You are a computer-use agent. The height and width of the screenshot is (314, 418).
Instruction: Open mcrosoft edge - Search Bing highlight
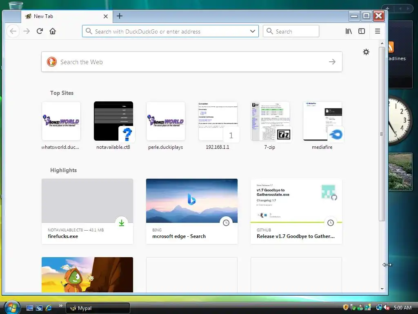click(192, 211)
